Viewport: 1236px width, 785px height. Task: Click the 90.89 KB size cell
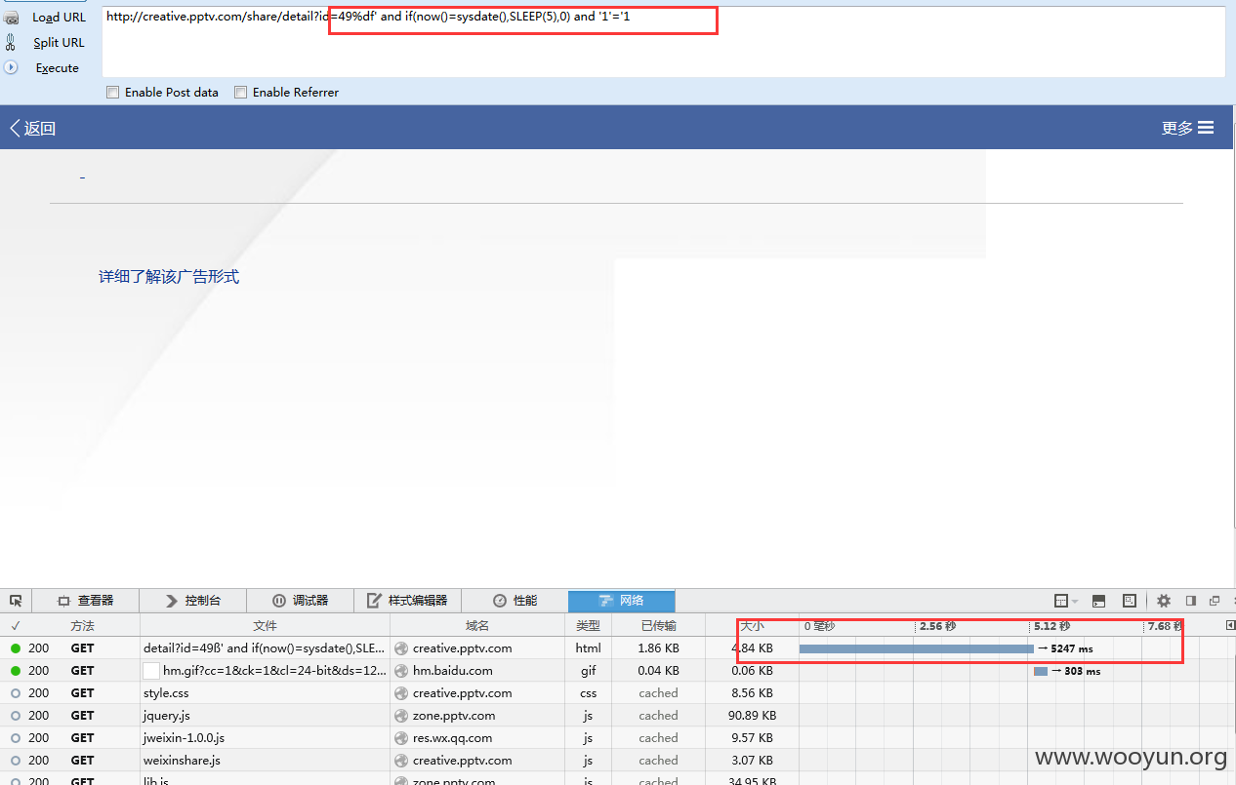(753, 716)
